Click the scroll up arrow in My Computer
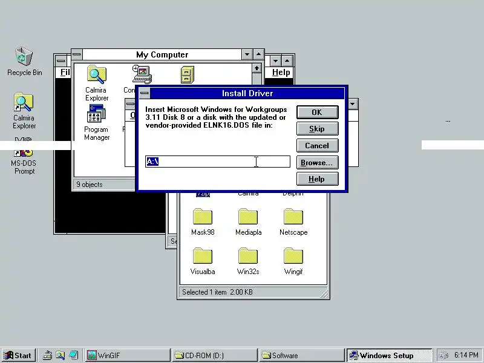Image resolution: width=484 pixels, height=363 pixels. tap(257, 68)
